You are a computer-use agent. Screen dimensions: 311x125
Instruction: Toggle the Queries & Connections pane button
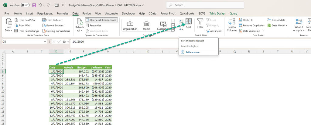(x=101, y=20)
